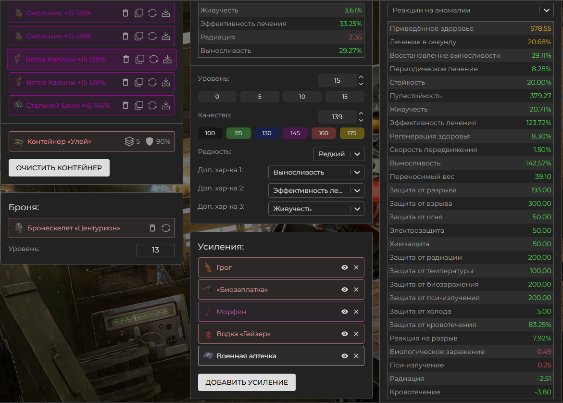Expand Доп. хар-ка 3 Живучесть dropdown

click(316, 209)
